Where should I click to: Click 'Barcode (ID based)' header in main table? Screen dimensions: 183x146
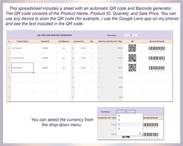157,41
